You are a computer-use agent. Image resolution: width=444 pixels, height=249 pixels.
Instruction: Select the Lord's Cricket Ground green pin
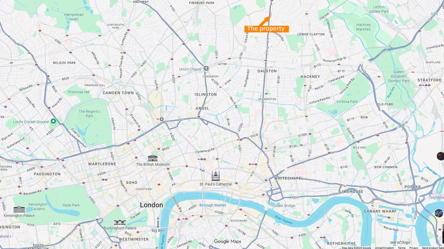click(x=53, y=121)
